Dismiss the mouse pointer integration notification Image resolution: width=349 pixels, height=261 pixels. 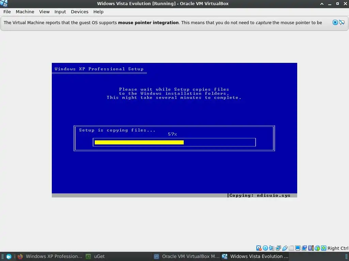point(335,22)
